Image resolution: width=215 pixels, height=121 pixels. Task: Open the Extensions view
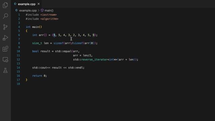(5, 49)
